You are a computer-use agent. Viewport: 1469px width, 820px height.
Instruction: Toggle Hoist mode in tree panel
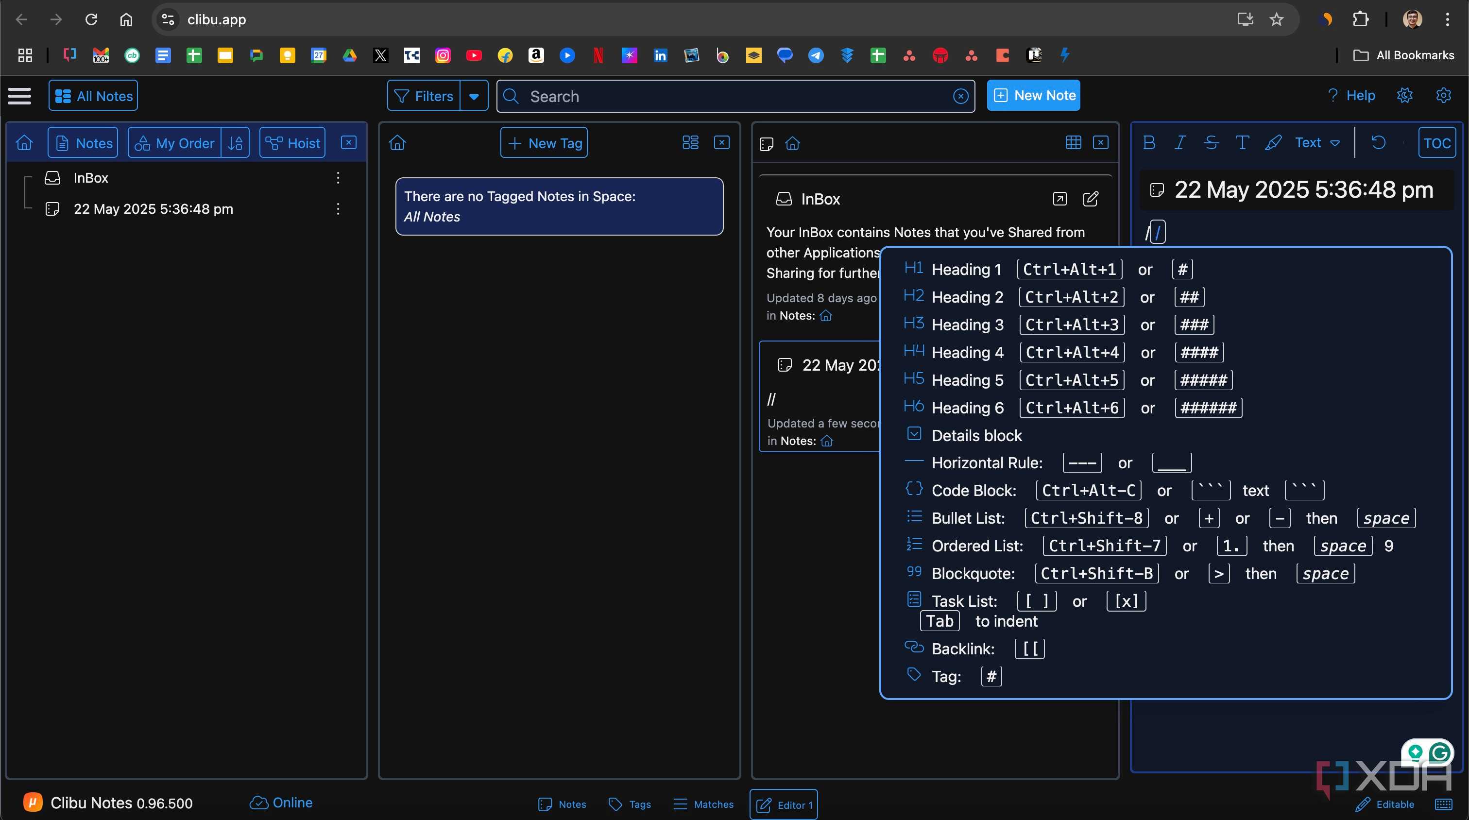pyautogui.click(x=292, y=142)
